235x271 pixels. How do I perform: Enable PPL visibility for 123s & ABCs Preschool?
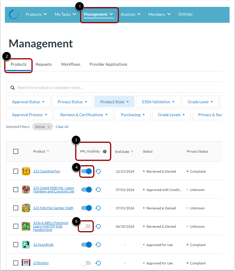coord(86,226)
